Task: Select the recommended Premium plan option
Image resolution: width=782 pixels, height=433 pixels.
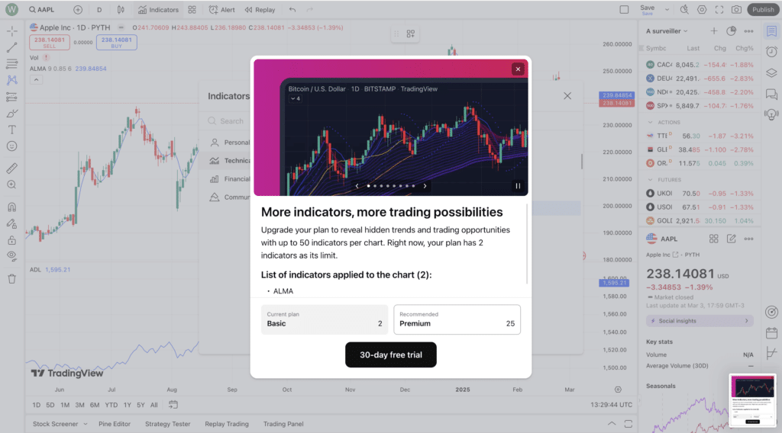Action: pyautogui.click(x=457, y=319)
